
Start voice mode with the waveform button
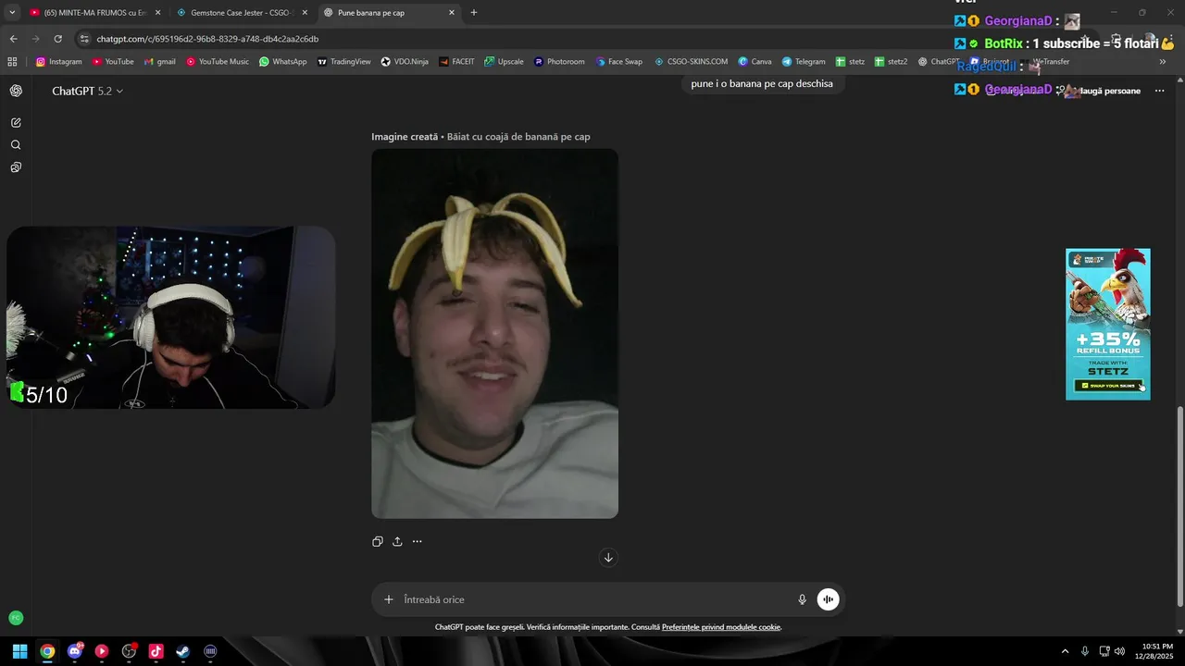pyautogui.click(x=829, y=599)
